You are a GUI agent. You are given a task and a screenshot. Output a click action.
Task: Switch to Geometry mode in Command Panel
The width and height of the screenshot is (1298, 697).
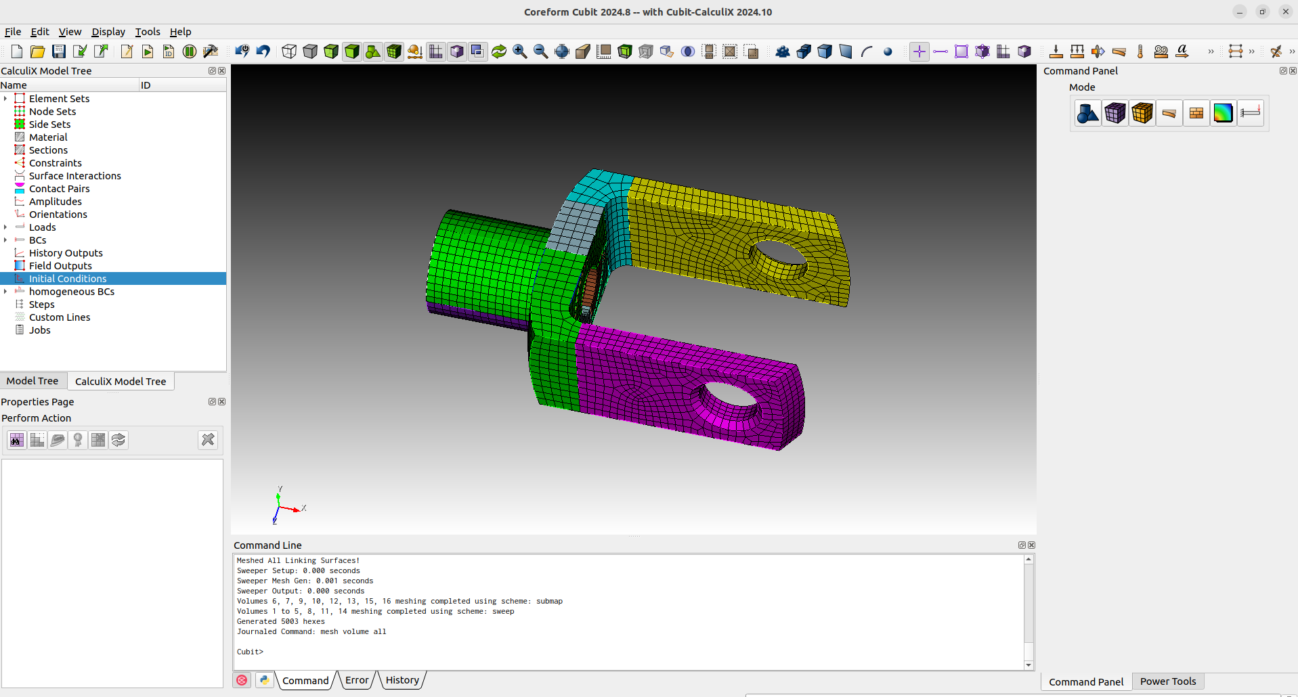pyautogui.click(x=1087, y=112)
